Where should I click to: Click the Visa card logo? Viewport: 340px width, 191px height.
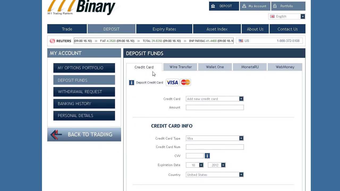tap(172, 83)
